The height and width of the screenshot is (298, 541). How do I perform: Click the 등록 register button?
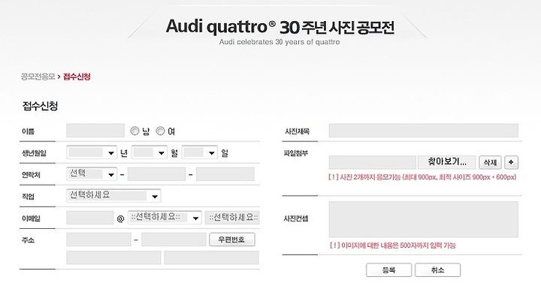(x=389, y=270)
